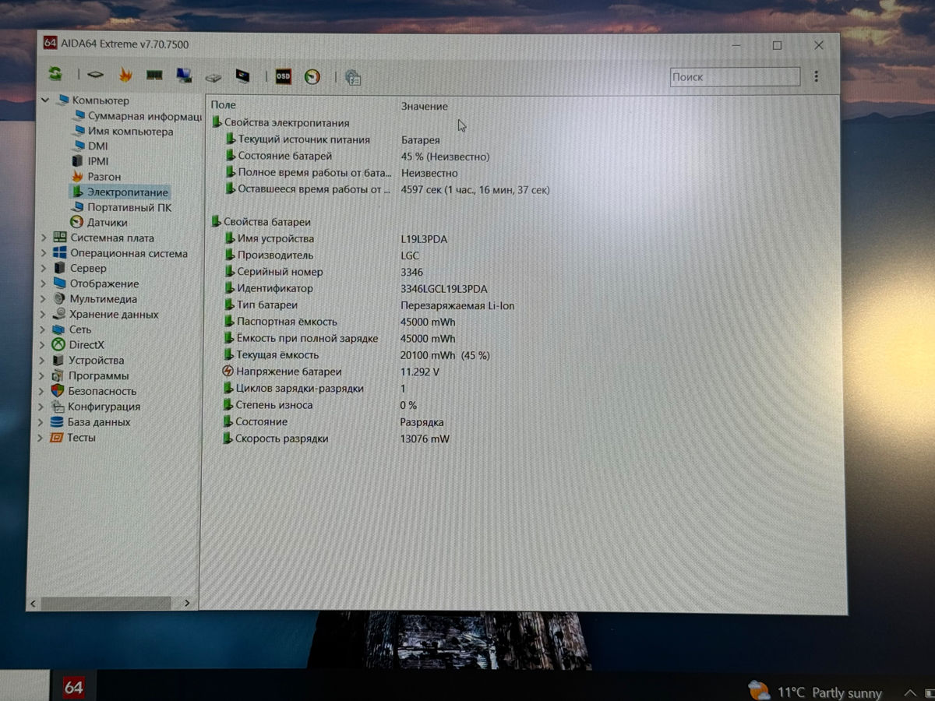This screenshot has width=935, height=701.
Task: Open the settings checklist toolbar icon
Action: tap(353, 77)
